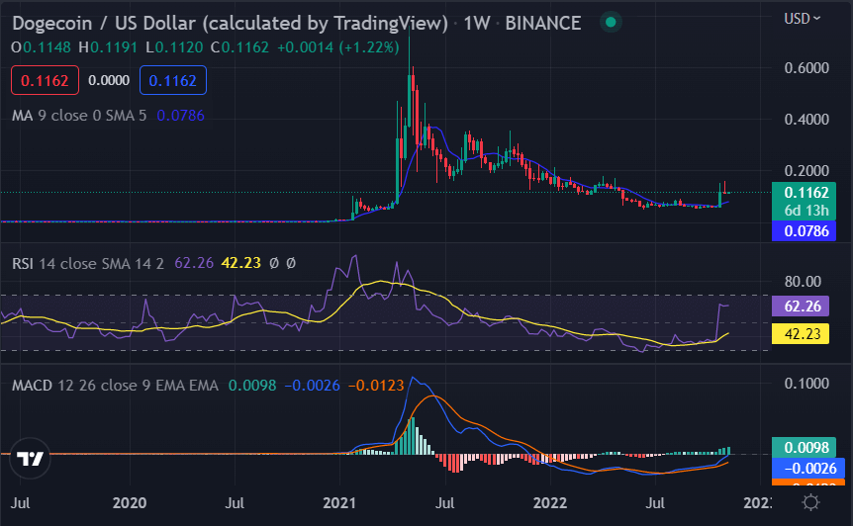The image size is (853, 526).
Task: Click the 0.1000 MACD scale label
Action: coord(806,383)
